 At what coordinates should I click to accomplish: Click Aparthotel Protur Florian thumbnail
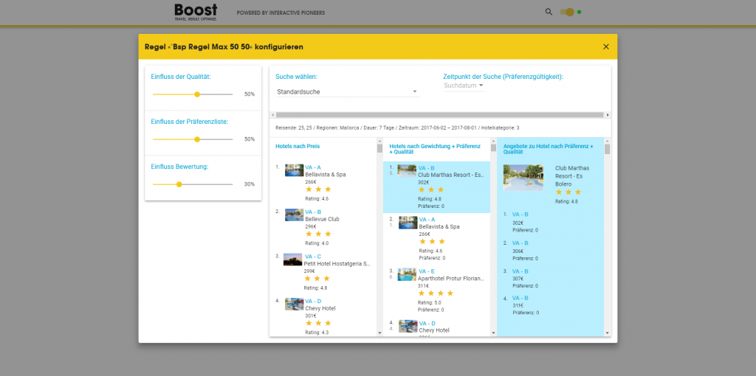point(407,275)
